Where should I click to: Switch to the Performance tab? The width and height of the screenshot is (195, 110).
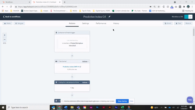(x=101, y=23)
